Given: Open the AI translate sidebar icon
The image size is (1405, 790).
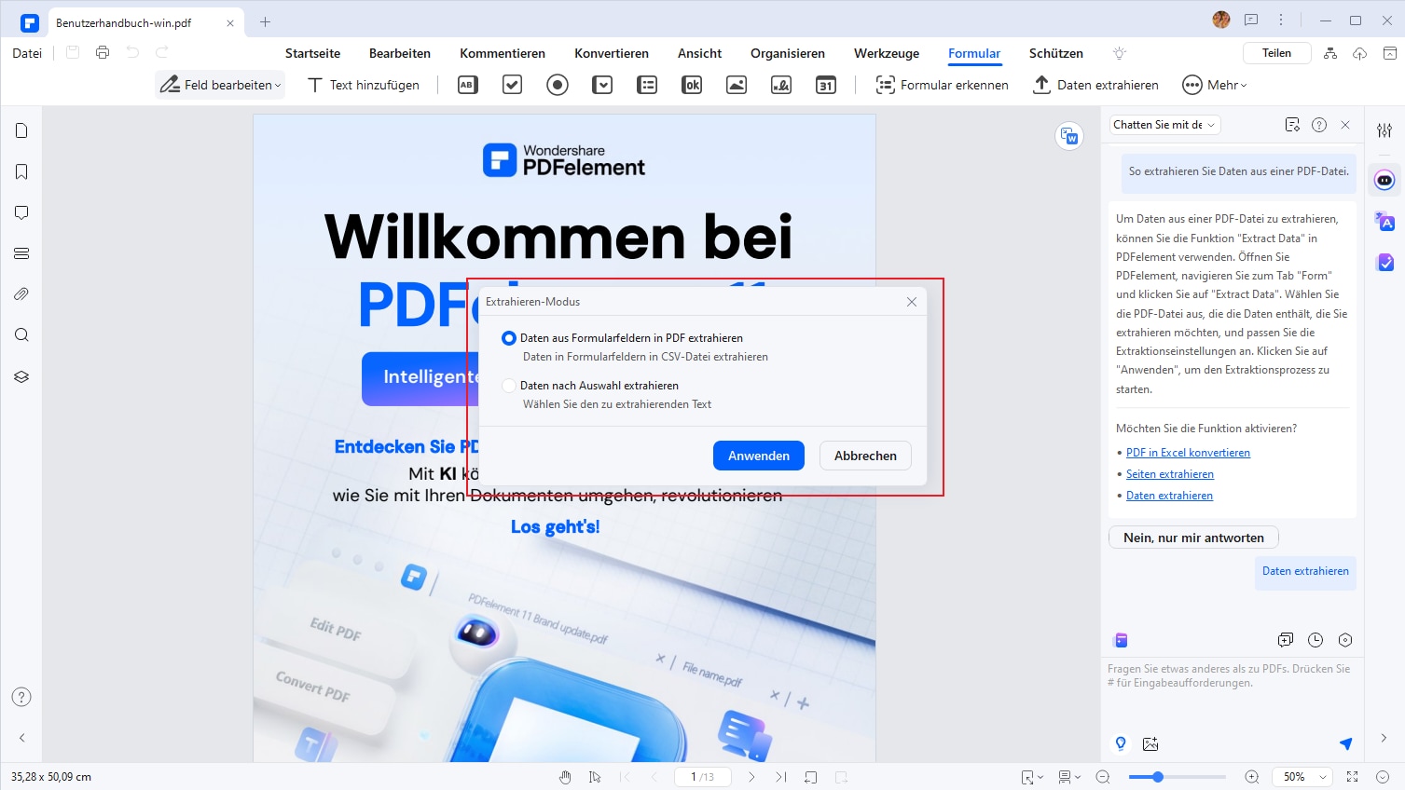Looking at the screenshot, I should pos(1384,222).
